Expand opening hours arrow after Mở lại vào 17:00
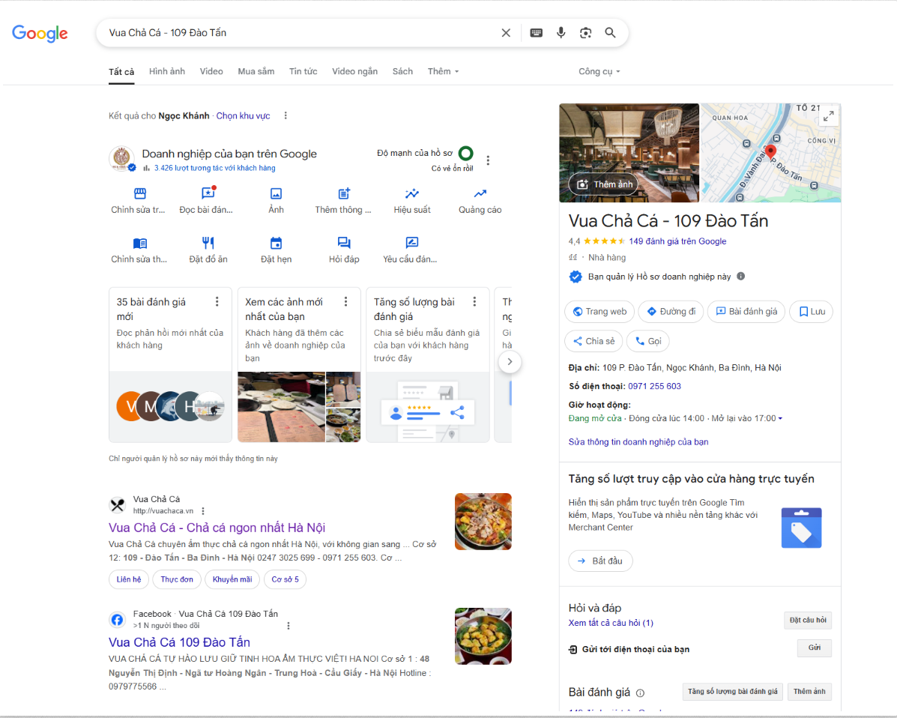897x718 pixels. (x=780, y=418)
